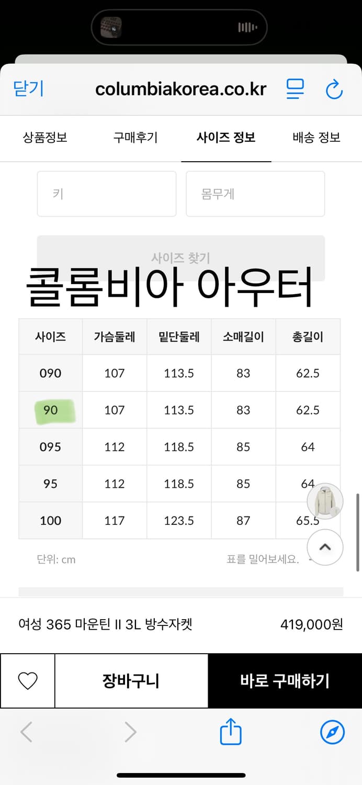362x785 pixels.
Task: Close the page with 닫기
Action: [27, 89]
